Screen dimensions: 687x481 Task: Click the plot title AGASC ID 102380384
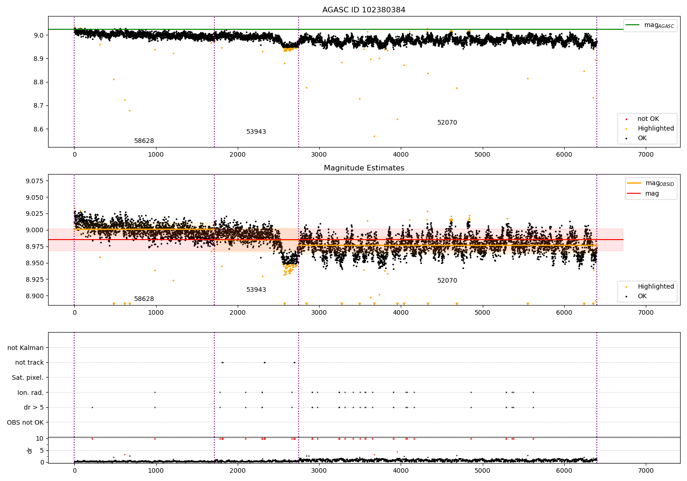[364, 10]
